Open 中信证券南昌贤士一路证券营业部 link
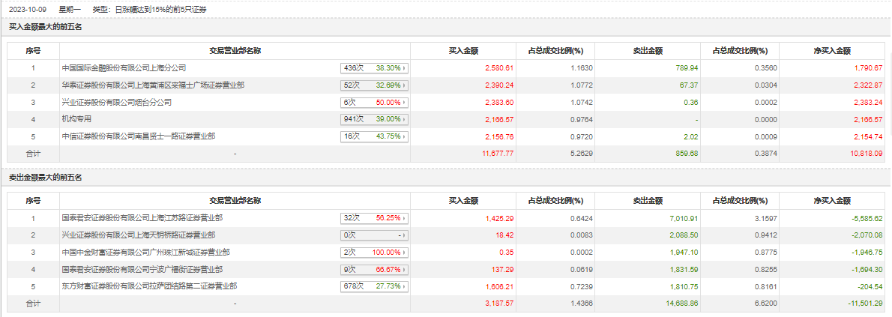 [139, 136]
